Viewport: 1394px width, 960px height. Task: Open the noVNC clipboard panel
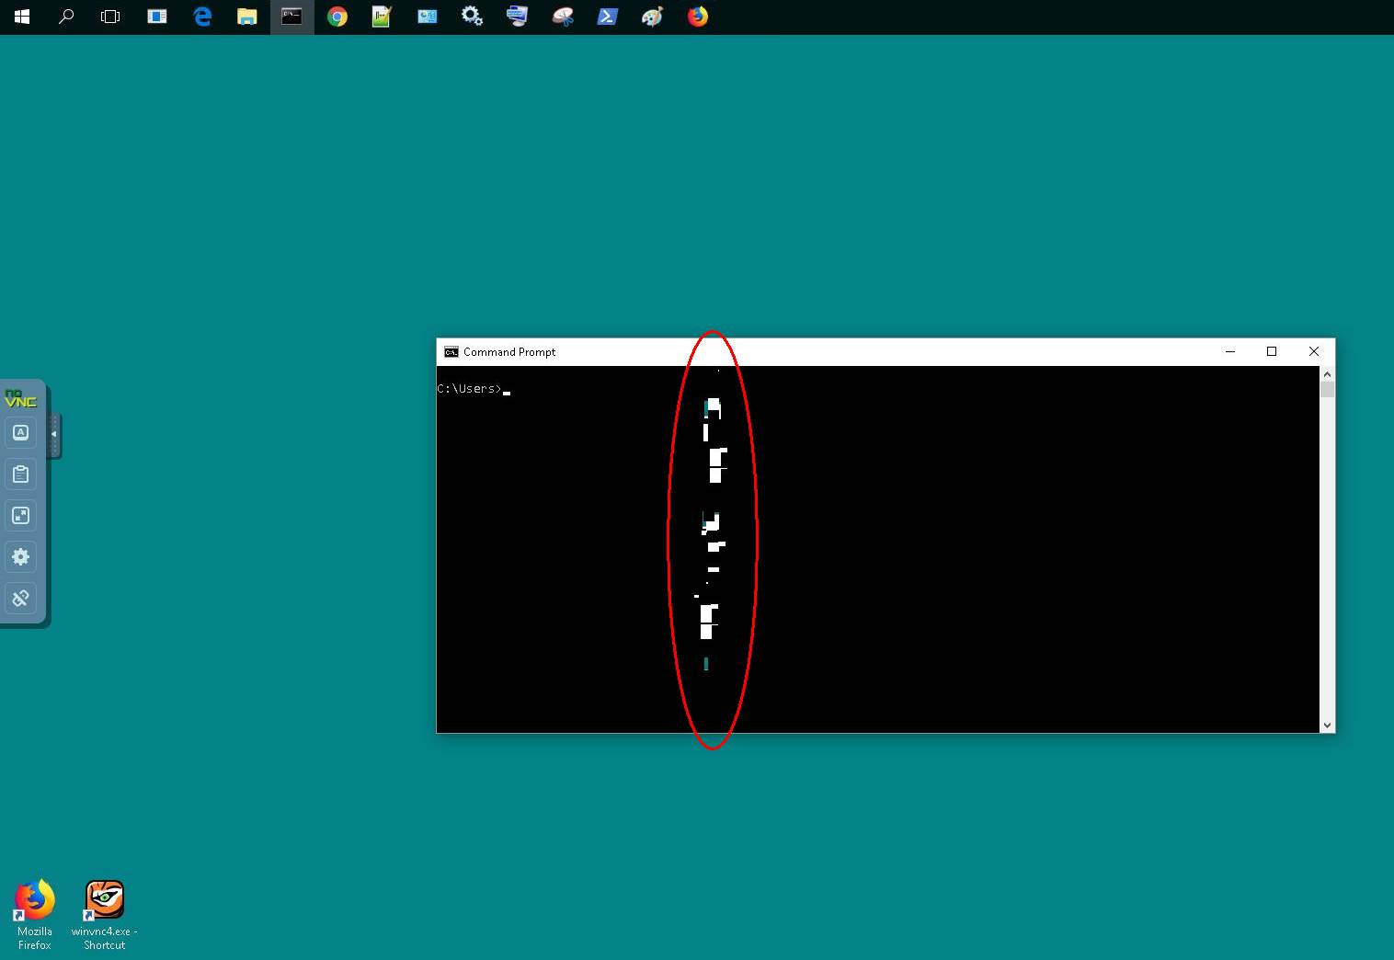click(x=20, y=474)
